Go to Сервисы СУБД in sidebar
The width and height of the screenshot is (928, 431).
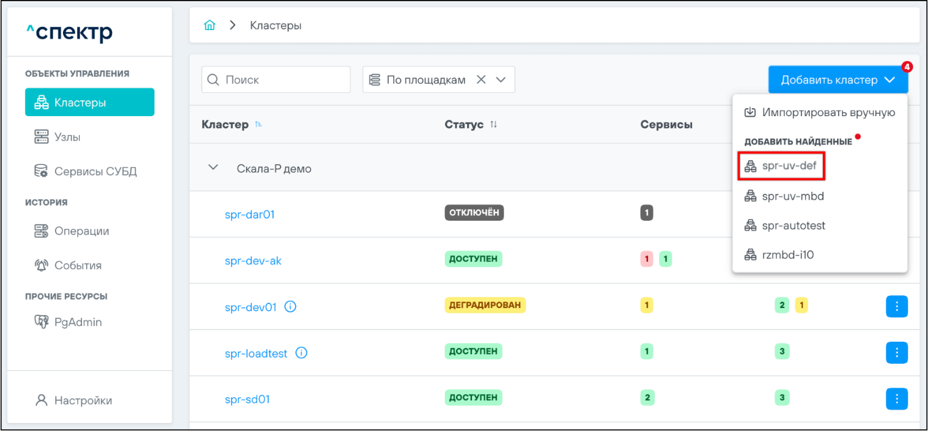coord(95,171)
